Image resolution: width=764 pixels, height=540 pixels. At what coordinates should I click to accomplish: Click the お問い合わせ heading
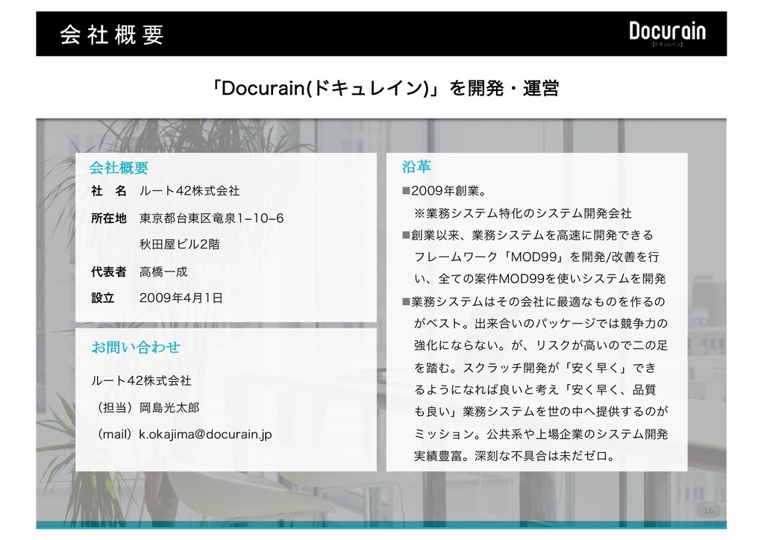click(x=136, y=347)
